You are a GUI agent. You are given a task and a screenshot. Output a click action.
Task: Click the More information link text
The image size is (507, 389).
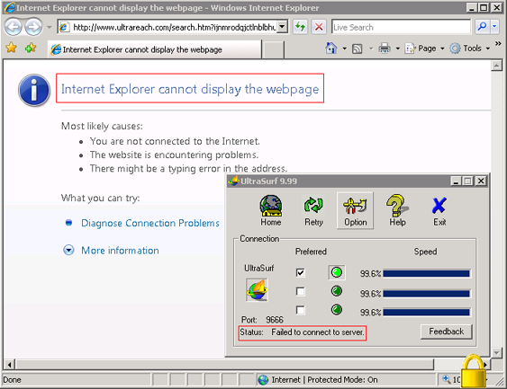120,251
